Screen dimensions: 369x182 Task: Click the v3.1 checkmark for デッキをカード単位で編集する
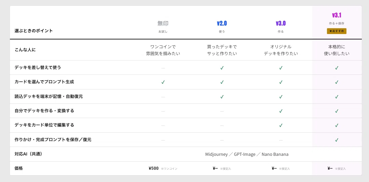tap(337, 126)
